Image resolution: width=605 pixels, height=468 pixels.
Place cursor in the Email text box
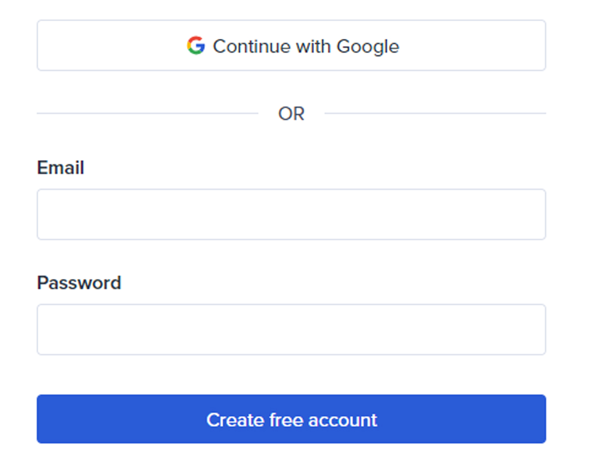(291, 214)
